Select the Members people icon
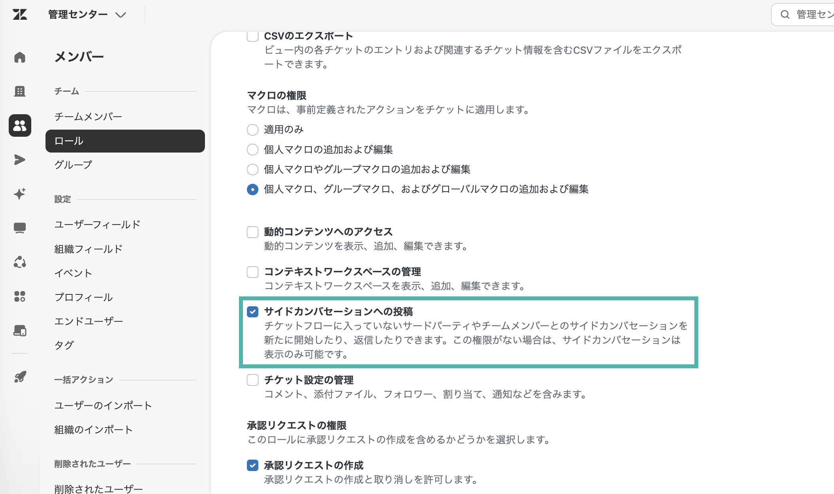Image resolution: width=834 pixels, height=494 pixels. tap(20, 126)
